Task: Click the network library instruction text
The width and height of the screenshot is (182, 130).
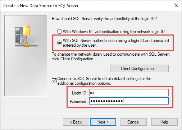Action: [111, 56]
